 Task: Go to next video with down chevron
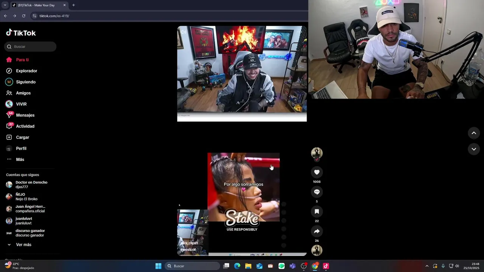[x=474, y=149]
